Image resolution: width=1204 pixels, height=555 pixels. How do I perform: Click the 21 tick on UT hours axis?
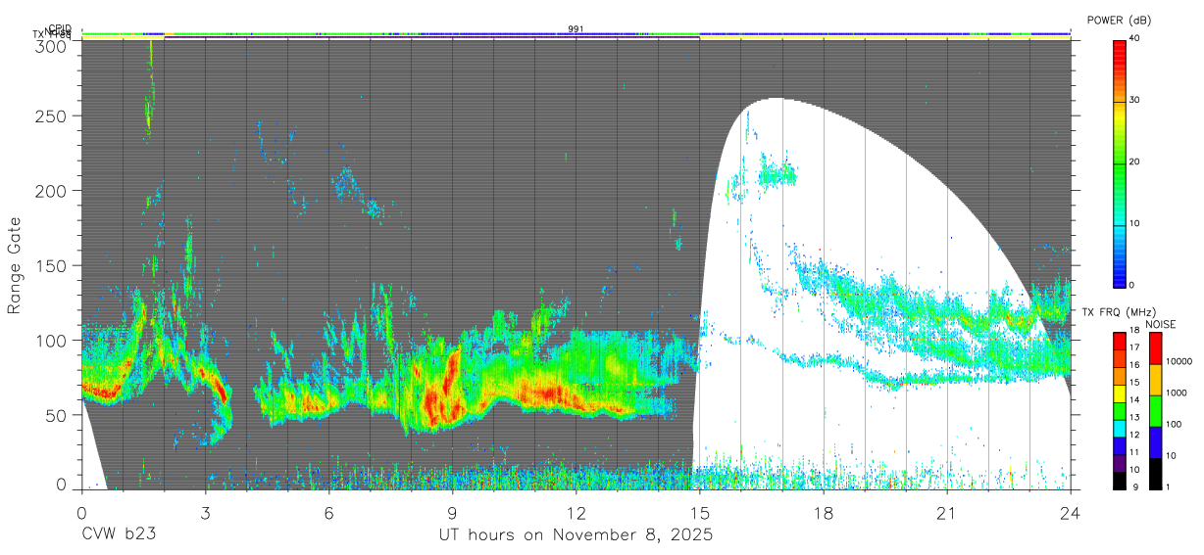coord(946,513)
